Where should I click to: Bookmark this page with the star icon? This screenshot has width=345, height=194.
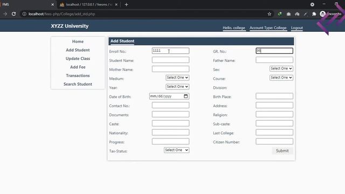pos(270,14)
